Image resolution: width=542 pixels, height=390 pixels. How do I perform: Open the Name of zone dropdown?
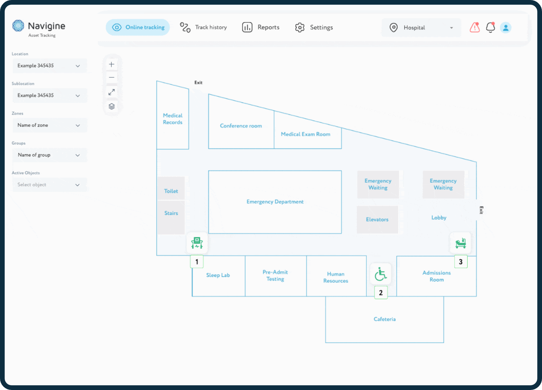pos(49,125)
